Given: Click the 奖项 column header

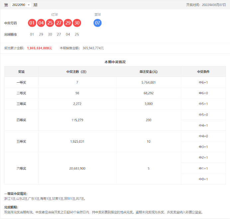Looking at the screenshot, I should point(21,72).
